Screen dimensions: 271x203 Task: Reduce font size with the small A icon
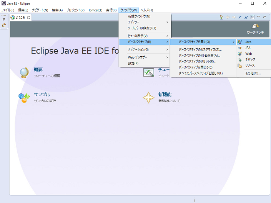[x=240, y=17]
